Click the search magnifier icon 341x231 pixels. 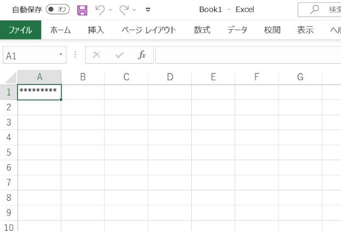[315, 10]
